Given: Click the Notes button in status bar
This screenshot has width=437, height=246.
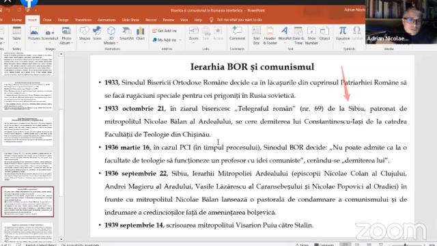Looking at the screenshot, I should pos(302,245).
